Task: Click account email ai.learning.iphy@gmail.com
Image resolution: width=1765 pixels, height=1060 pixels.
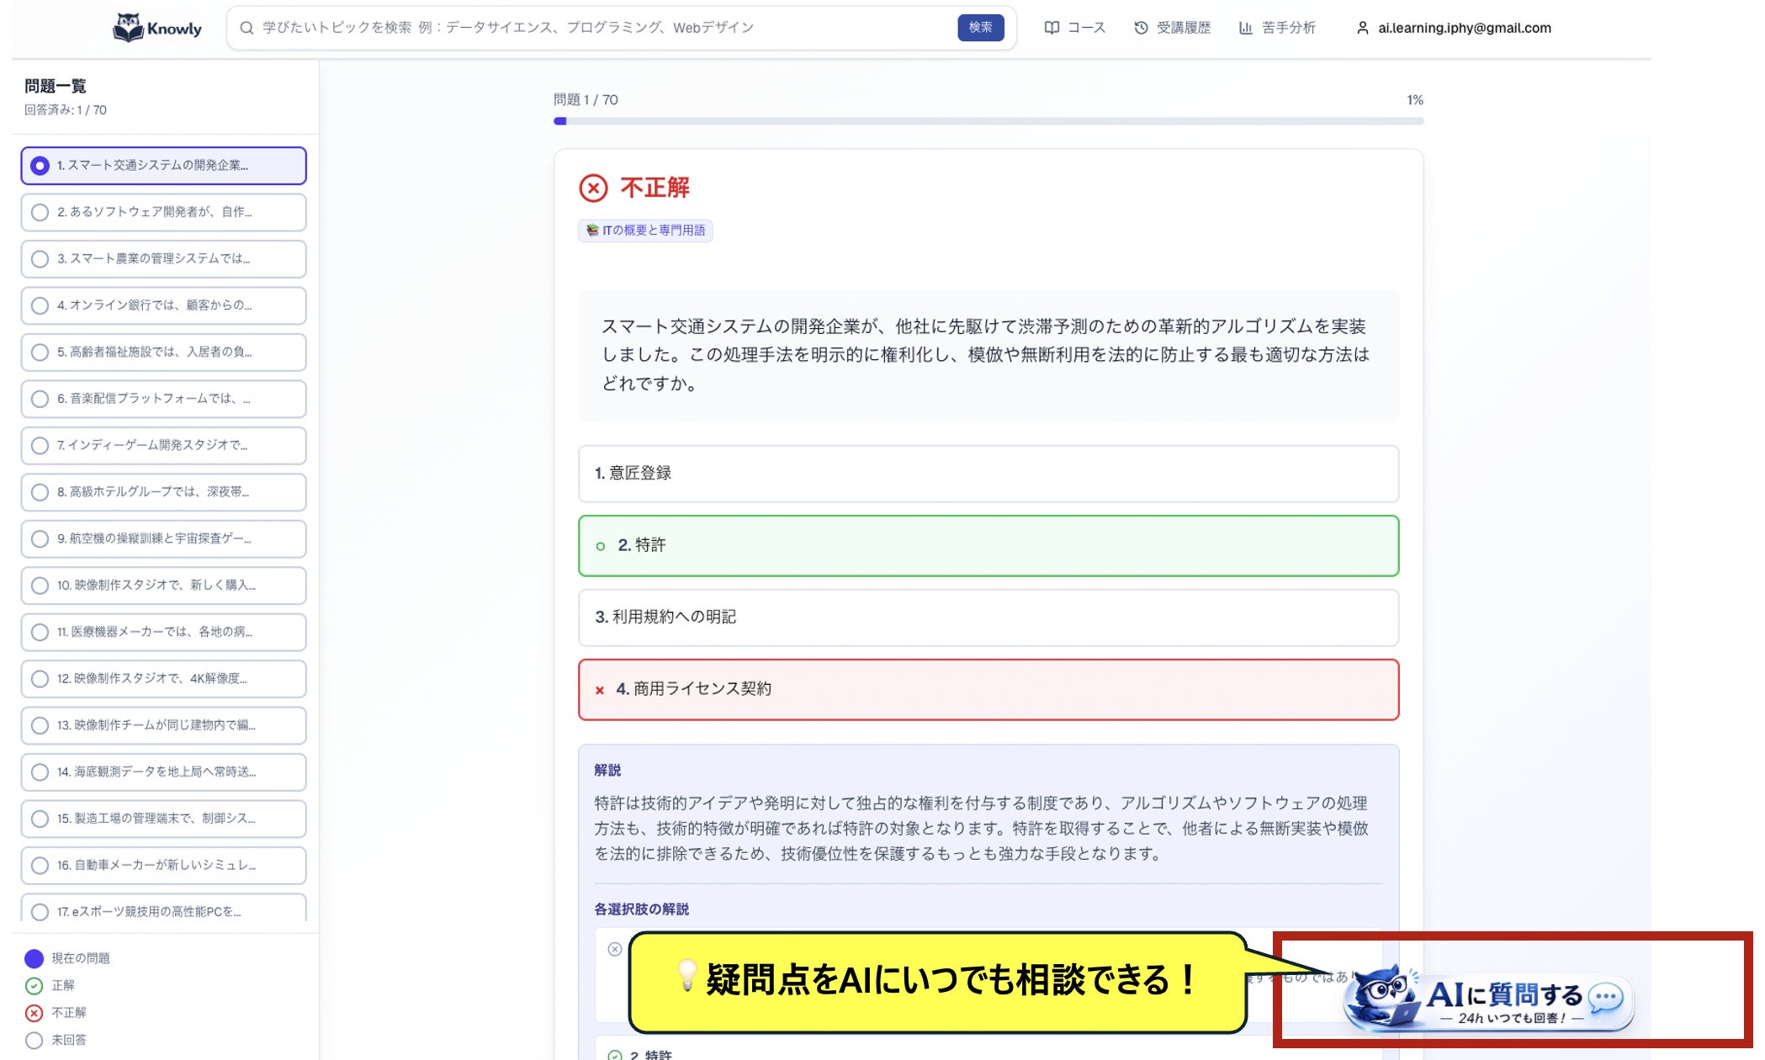Action: [x=1464, y=28]
